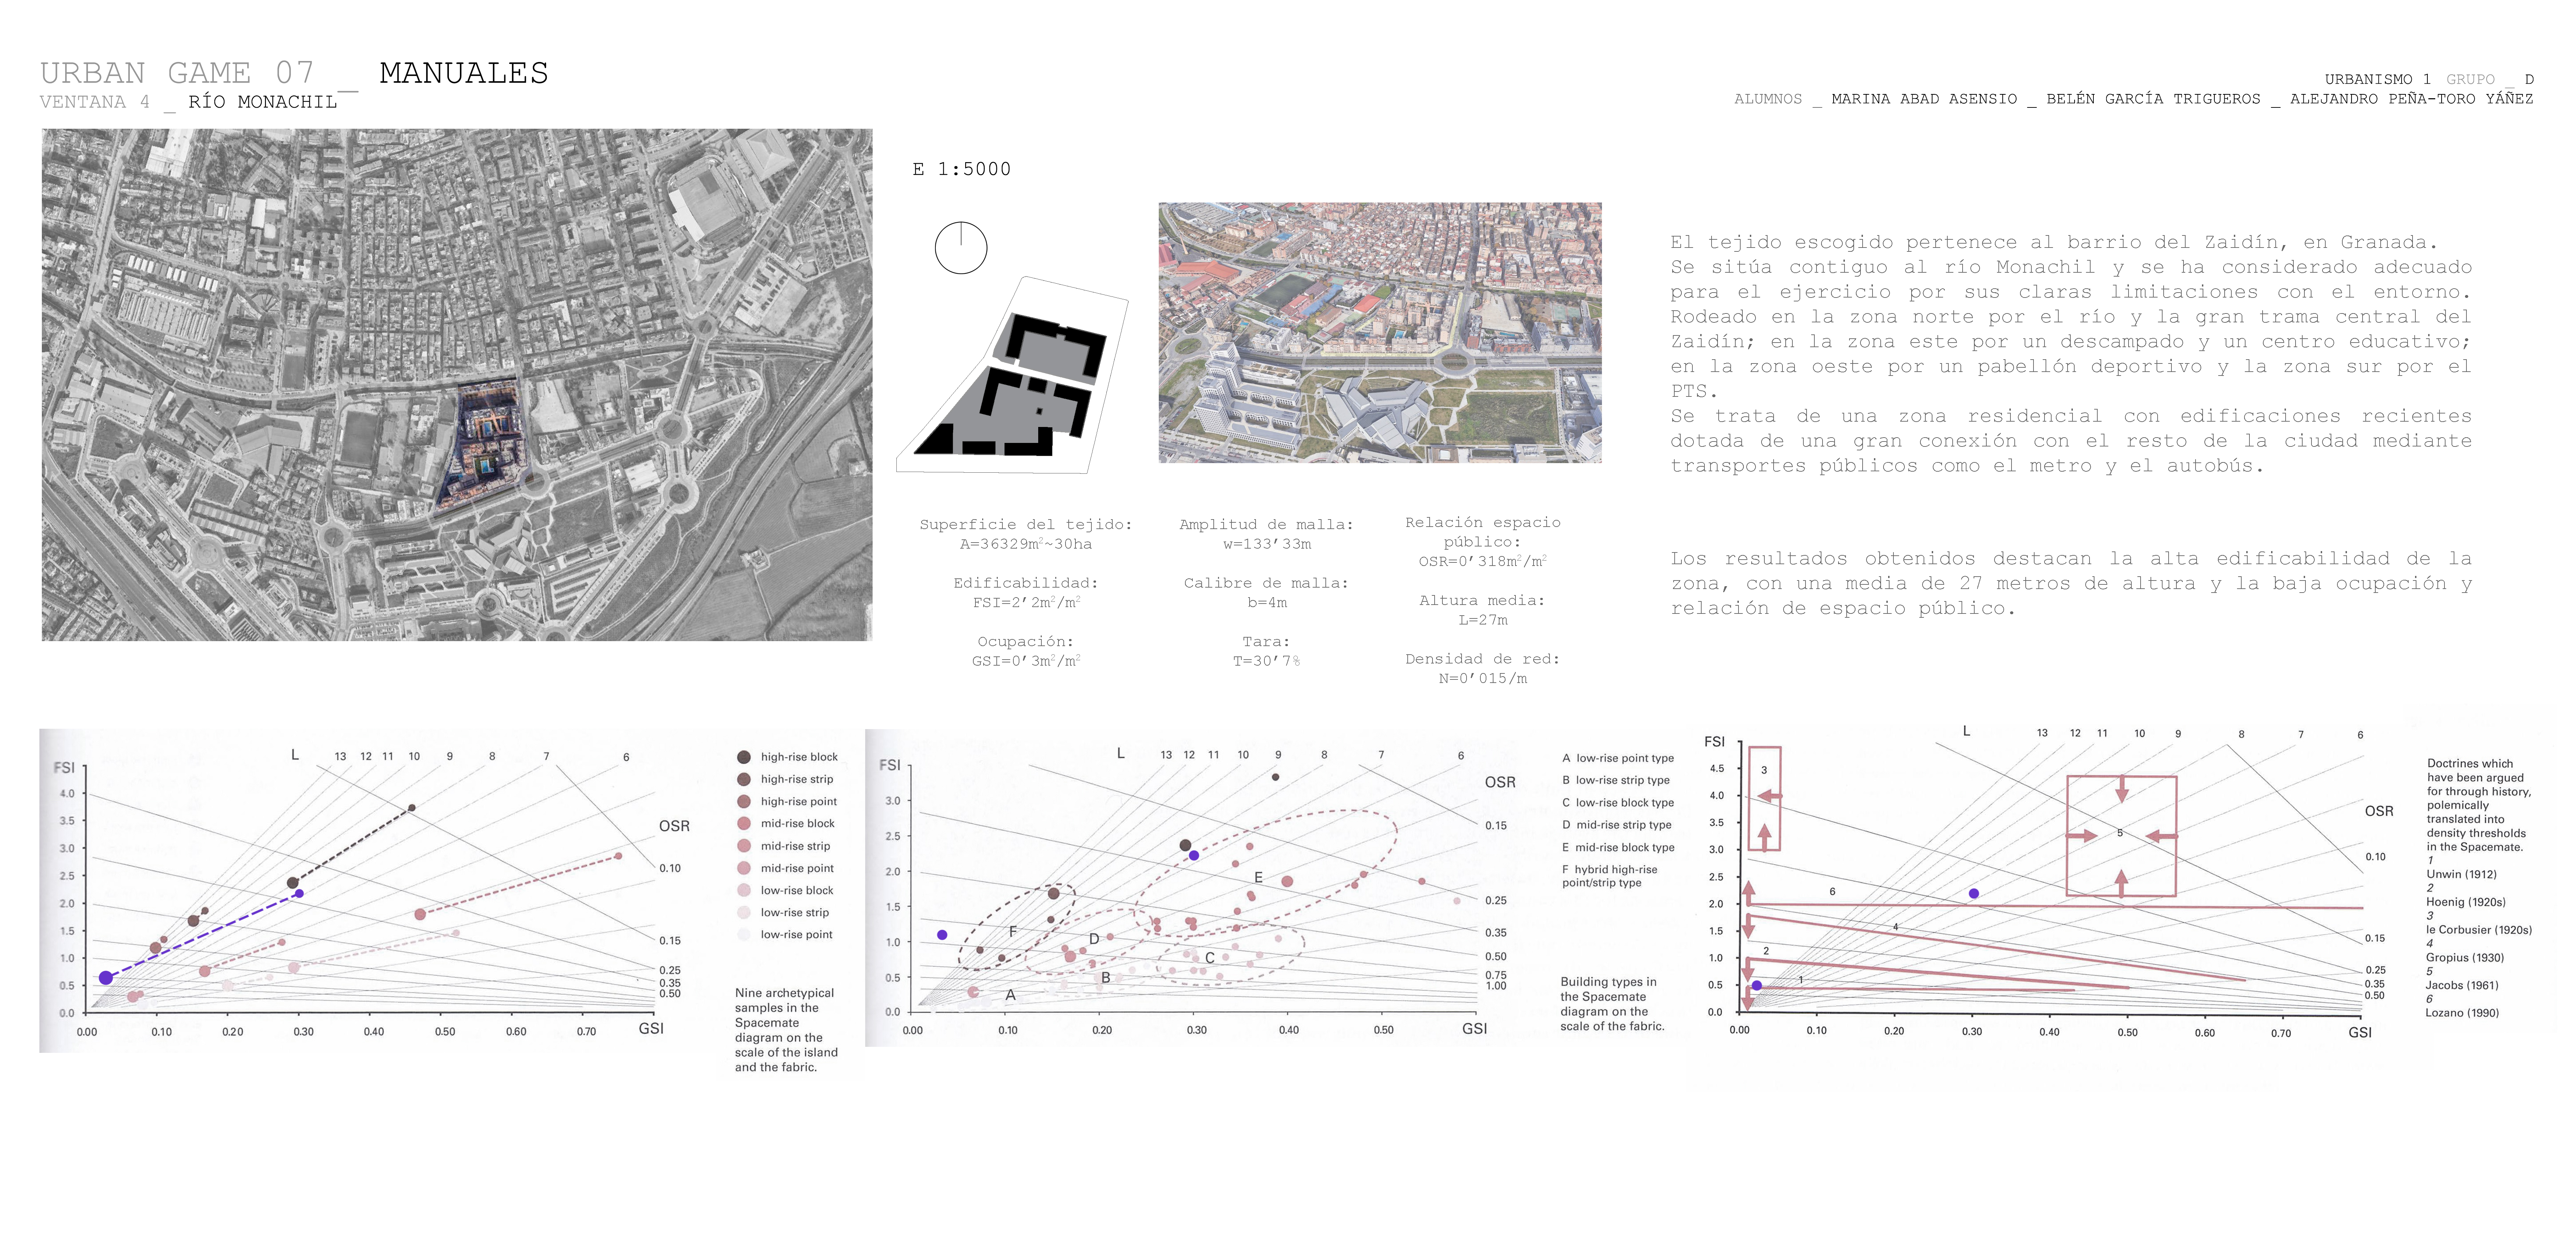The image size is (2576, 1244).
Task: Select the paragraph beginning 'El tejido escogido'
Action: click(x=2071, y=354)
